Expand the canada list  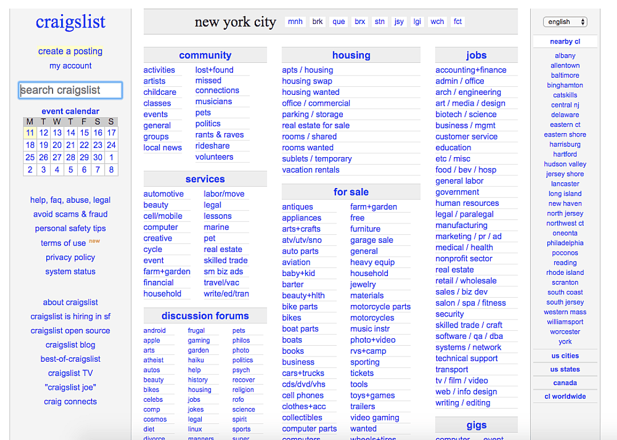pos(564,383)
